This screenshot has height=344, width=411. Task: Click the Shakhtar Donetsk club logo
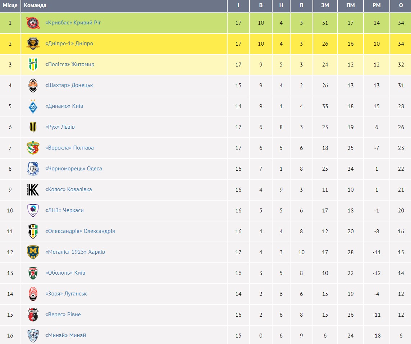click(33, 86)
